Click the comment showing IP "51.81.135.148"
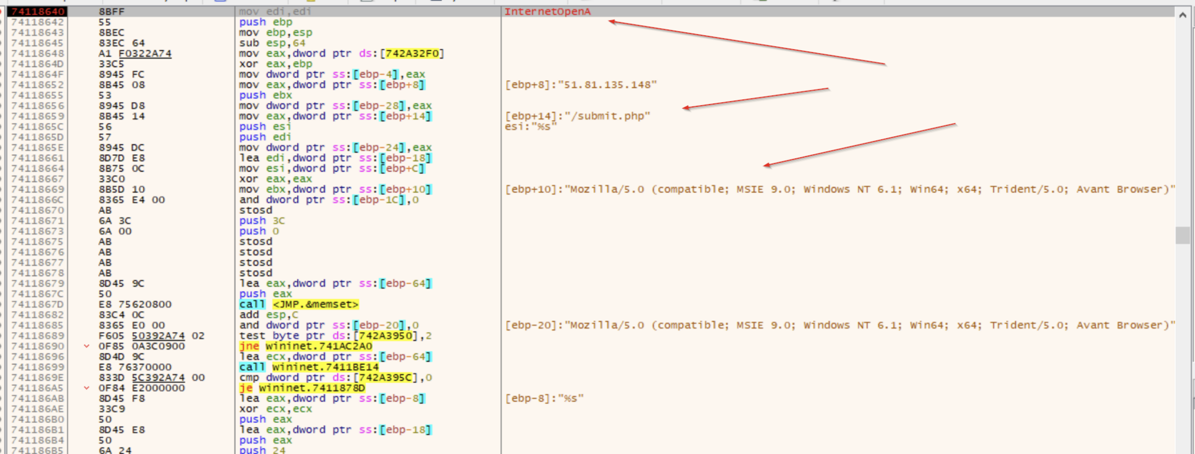 [581, 85]
